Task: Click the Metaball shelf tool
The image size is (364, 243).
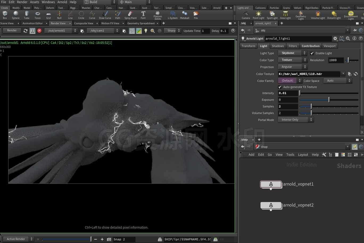Action: (x=184, y=15)
